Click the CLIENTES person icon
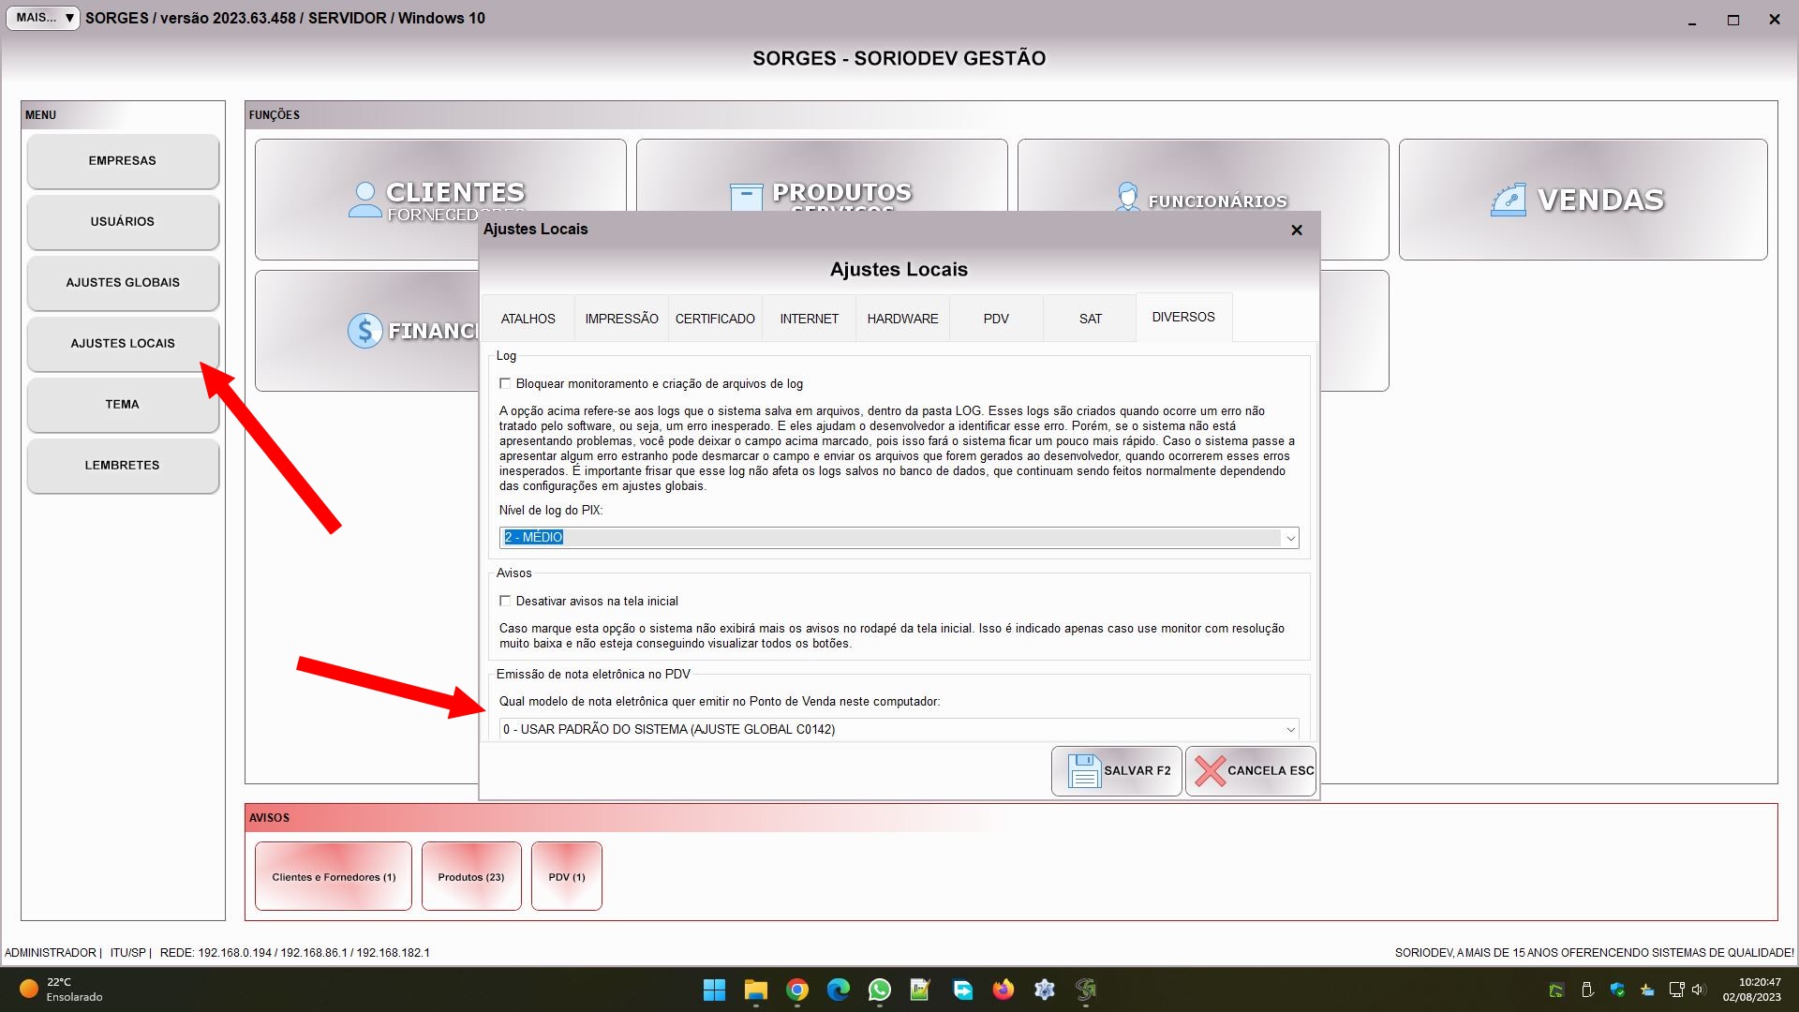This screenshot has height=1012, width=1799. coord(364,200)
